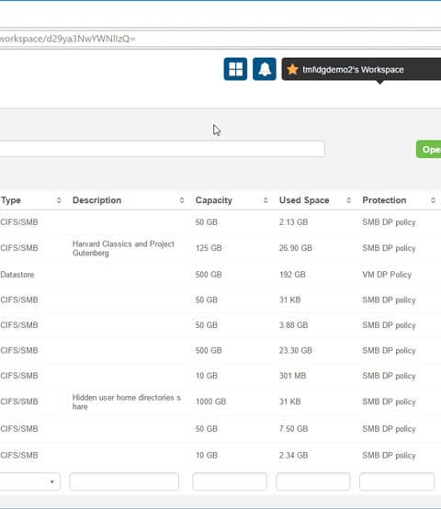Open the notifications bell icon
441x509 pixels.
coord(265,69)
